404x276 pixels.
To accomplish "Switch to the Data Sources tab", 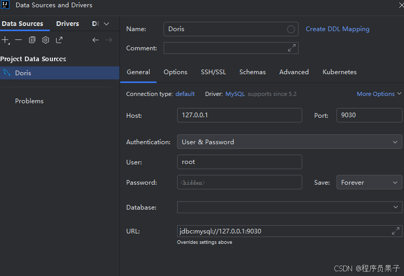I will tap(22, 24).
